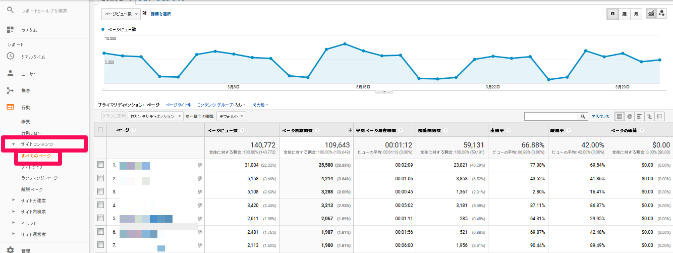This screenshot has width=673, height=253.
Task: Open row 6 page link icon
Action: (x=200, y=232)
